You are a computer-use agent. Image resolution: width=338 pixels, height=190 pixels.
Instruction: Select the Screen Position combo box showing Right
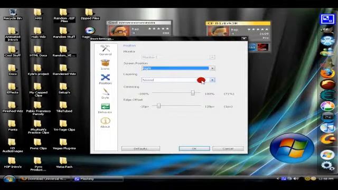[179, 68]
